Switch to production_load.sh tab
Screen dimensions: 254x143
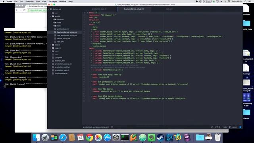[x=99, y=9]
